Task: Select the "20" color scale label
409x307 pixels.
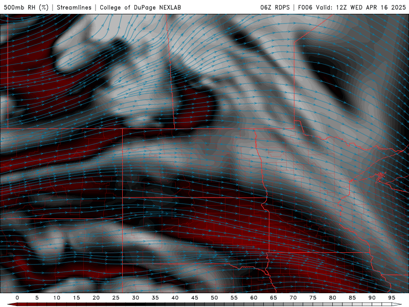Action: (96, 298)
